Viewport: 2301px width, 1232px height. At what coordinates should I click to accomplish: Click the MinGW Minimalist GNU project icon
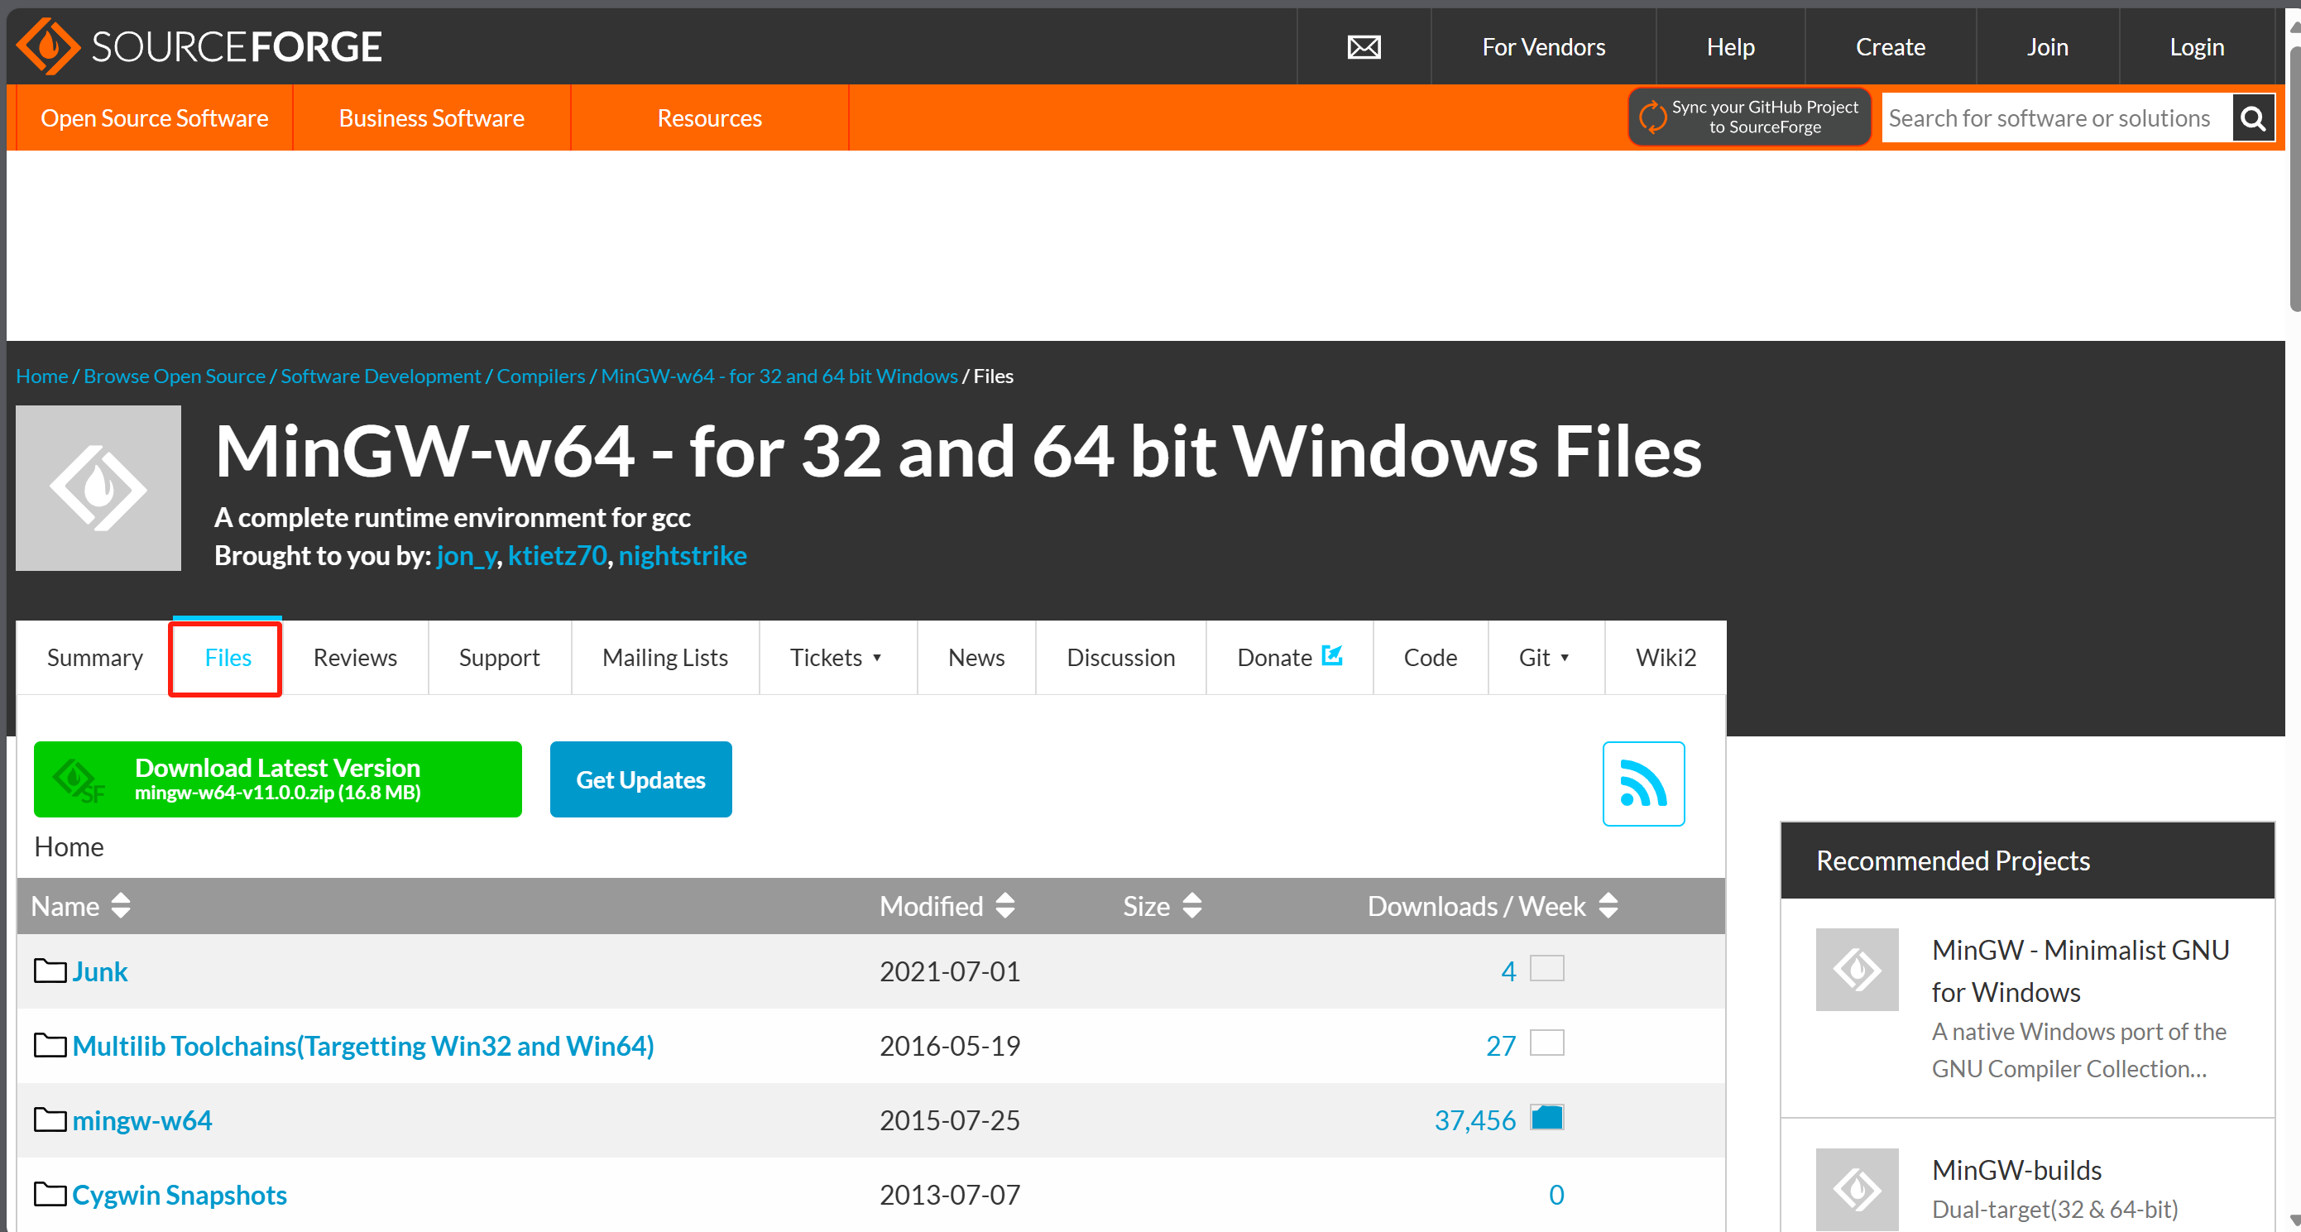tap(1856, 968)
